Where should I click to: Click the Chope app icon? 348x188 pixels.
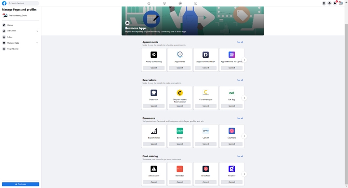pyautogui.click(x=180, y=93)
